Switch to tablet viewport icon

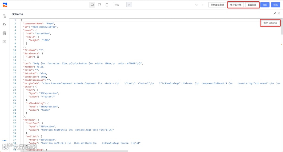(100, 5)
